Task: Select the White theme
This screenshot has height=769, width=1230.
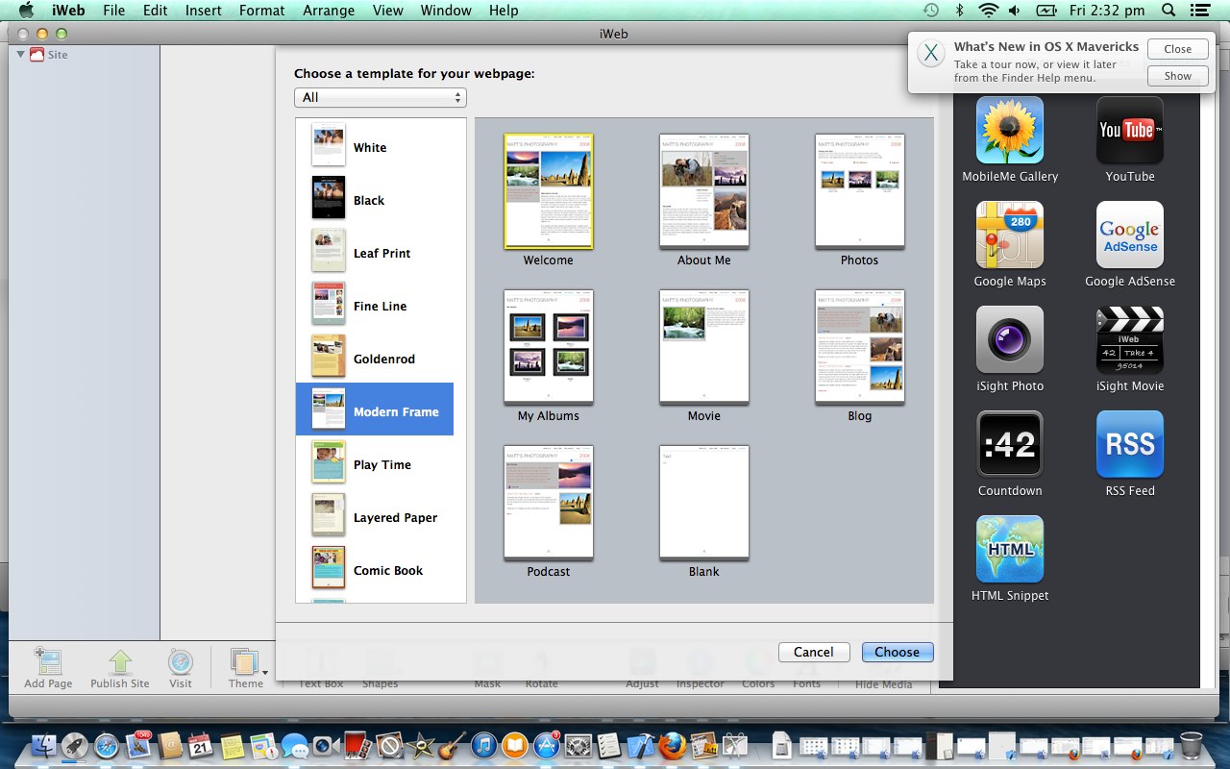Action: [x=375, y=147]
